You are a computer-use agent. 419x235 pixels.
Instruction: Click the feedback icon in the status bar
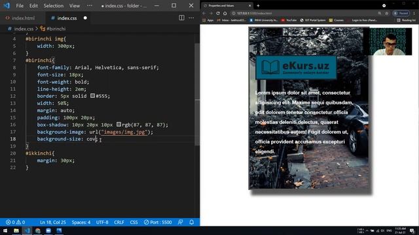[x=181, y=222]
